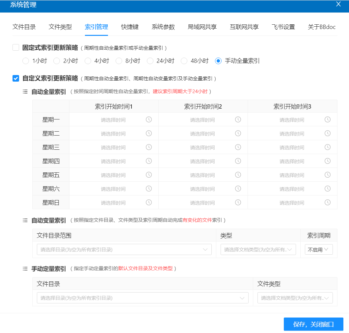Click 保存，关闭窗口 button
Screen dimensions: 349x333
click(313, 324)
